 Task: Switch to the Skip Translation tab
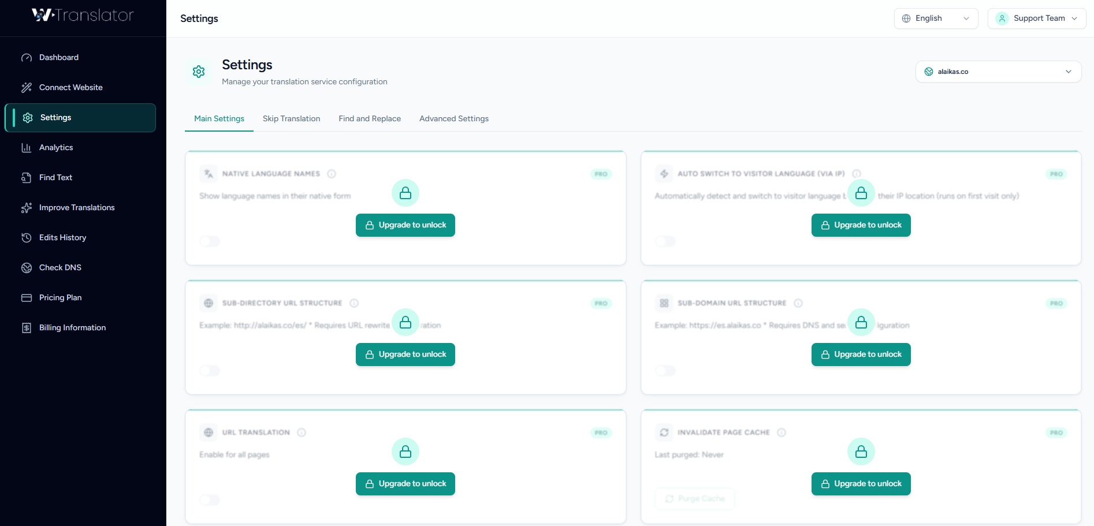[x=291, y=118]
